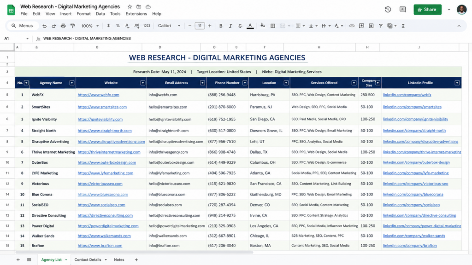Image resolution: width=472 pixels, height=265 pixels.
Task: Format as currency with dollar icon
Action: pyautogui.click(x=108, y=26)
